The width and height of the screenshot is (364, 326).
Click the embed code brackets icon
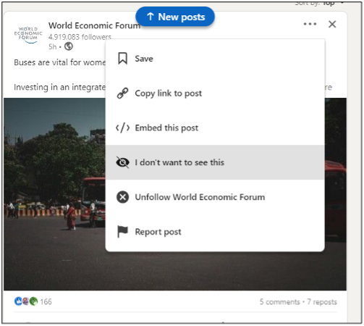pyautogui.click(x=122, y=128)
